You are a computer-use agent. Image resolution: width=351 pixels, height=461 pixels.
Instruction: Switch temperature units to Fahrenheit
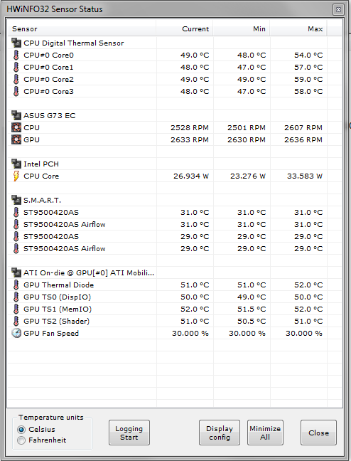coord(21,440)
